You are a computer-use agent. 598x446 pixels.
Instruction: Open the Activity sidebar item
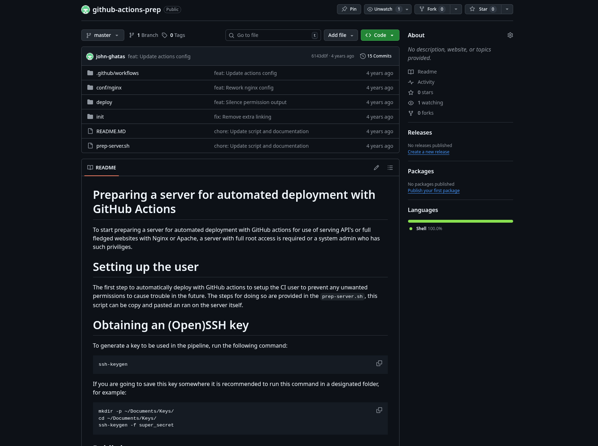[x=426, y=82]
